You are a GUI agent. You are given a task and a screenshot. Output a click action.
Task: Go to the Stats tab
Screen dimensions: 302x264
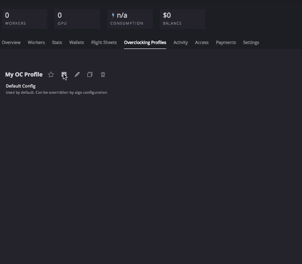coord(57,42)
